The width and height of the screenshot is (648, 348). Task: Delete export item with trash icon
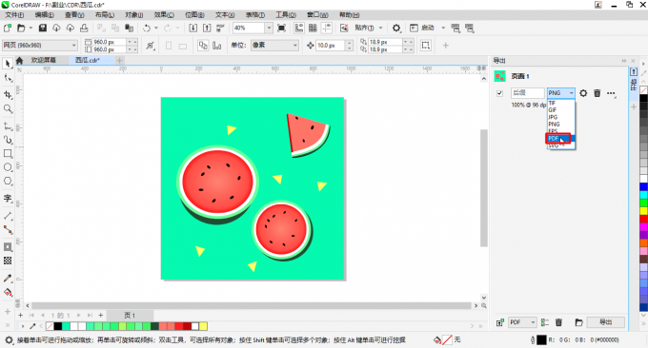597,93
